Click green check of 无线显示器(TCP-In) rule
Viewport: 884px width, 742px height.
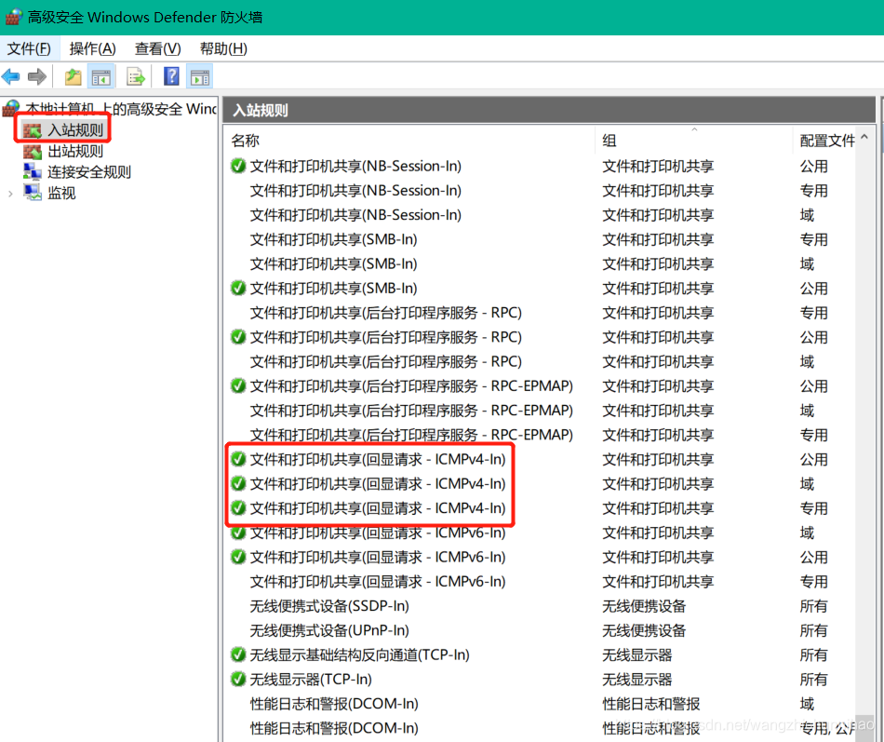tap(238, 679)
